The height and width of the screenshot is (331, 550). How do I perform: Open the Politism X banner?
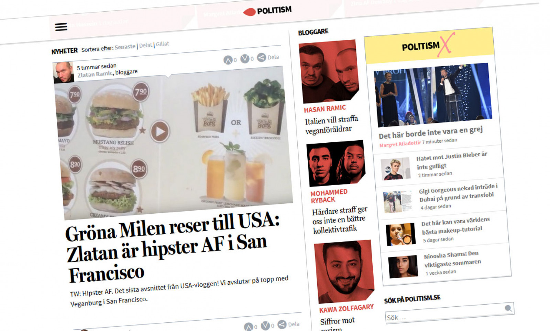(429, 46)
